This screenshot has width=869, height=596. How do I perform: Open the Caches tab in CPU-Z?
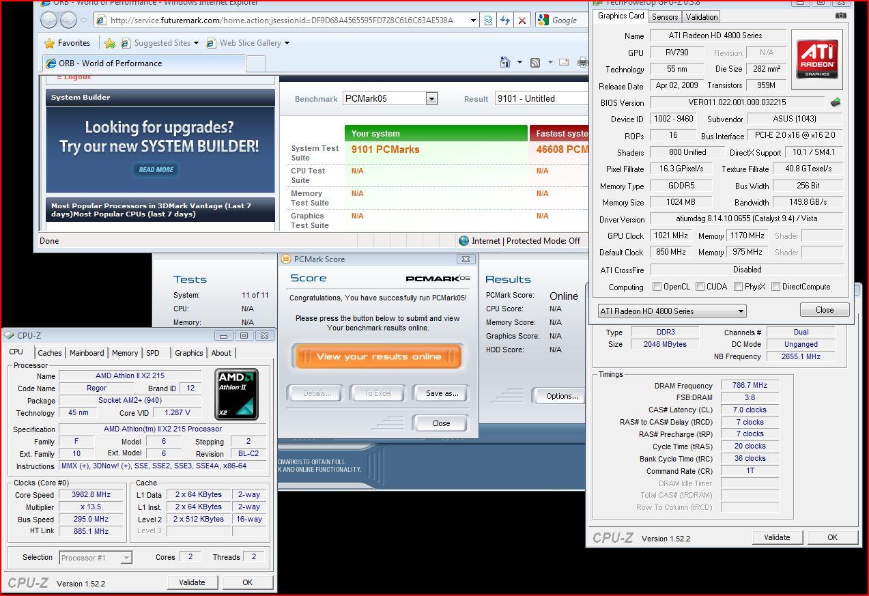pos(50,353)
